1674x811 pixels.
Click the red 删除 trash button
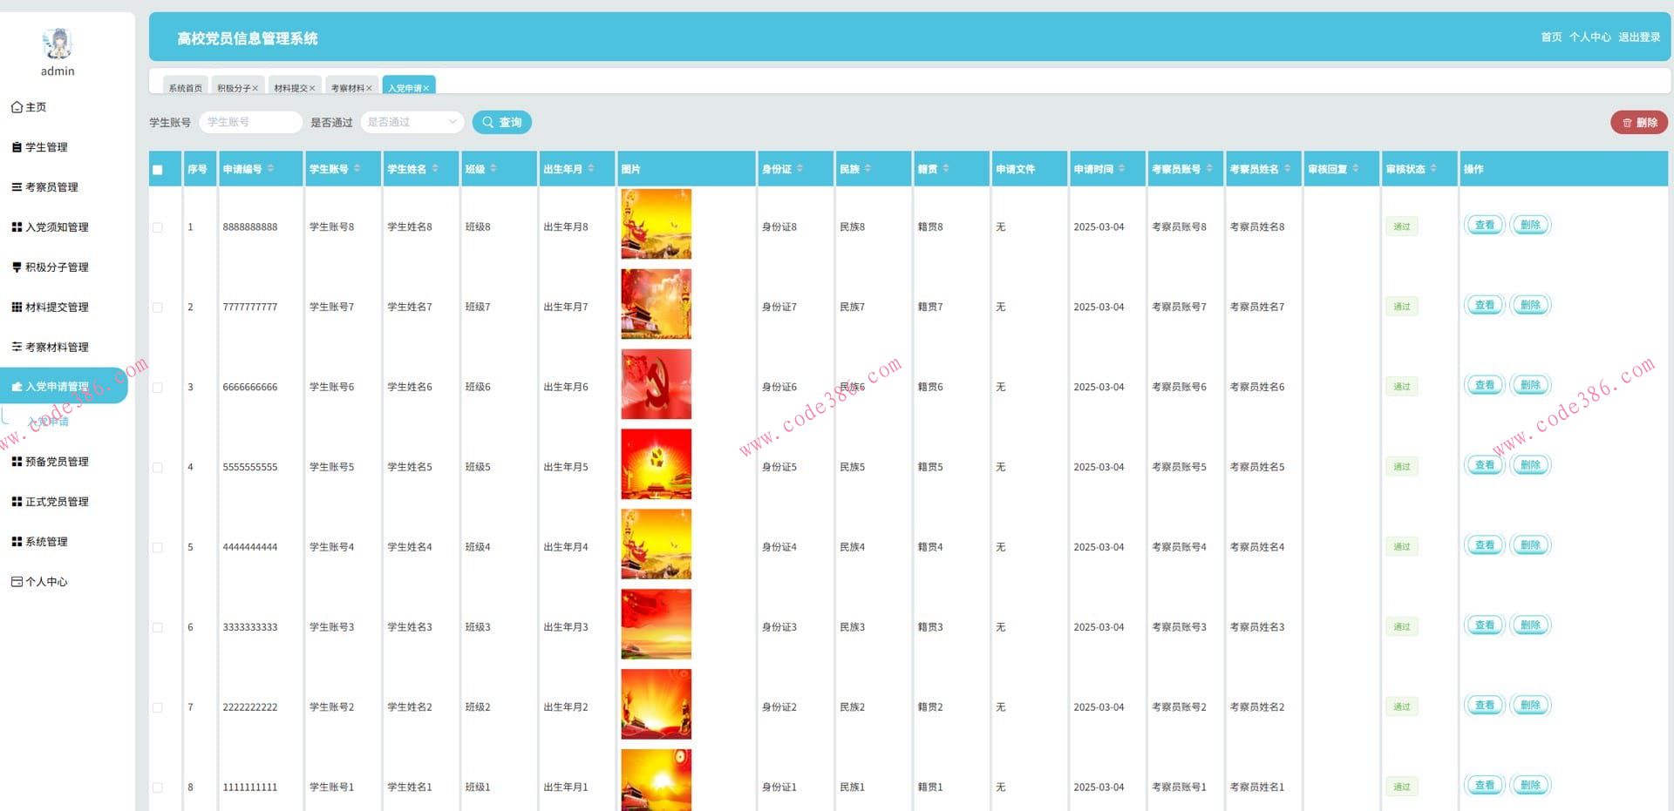[1638, 123]
